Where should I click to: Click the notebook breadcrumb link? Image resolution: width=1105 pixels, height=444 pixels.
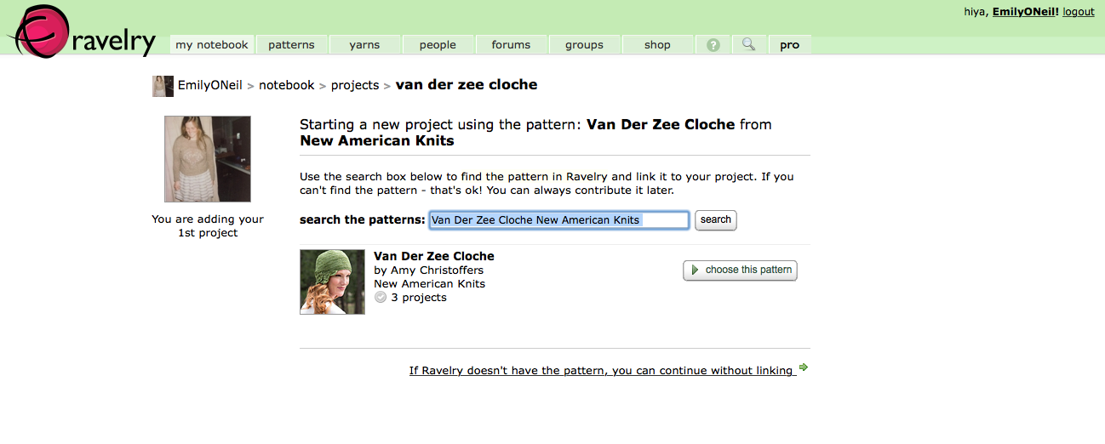click(x=287, y=85)
